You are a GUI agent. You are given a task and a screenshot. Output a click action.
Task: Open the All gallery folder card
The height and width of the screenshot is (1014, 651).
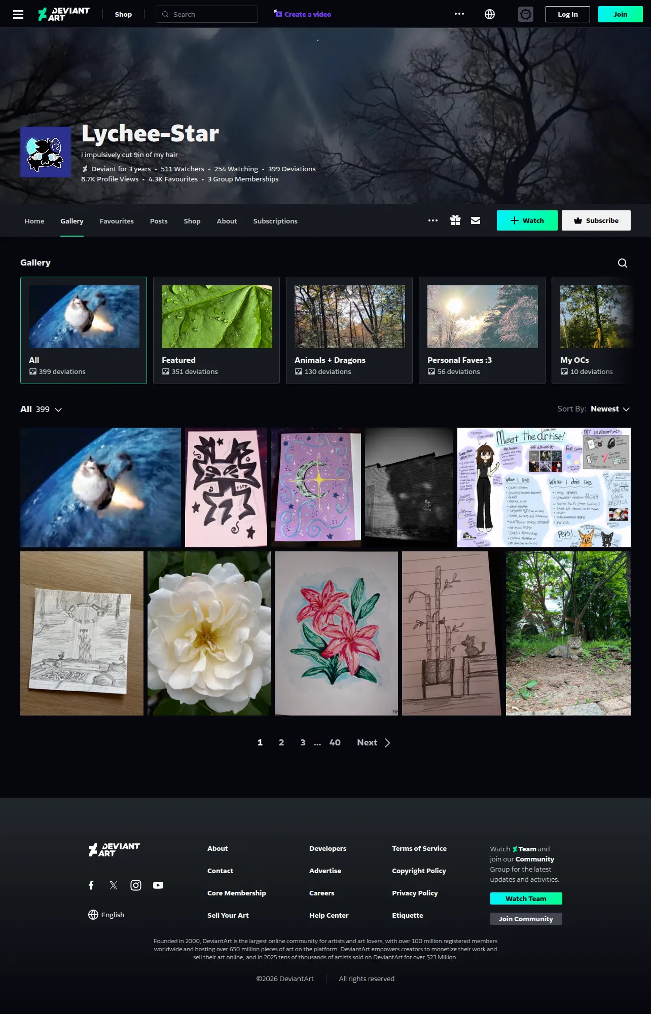84,330
